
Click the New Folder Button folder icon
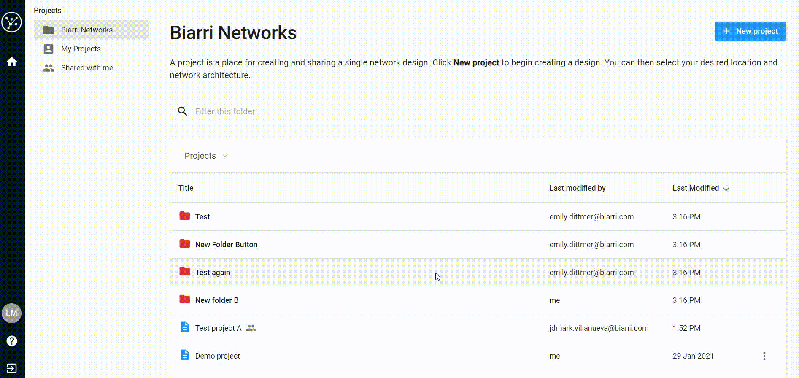[x=185, y=243]
